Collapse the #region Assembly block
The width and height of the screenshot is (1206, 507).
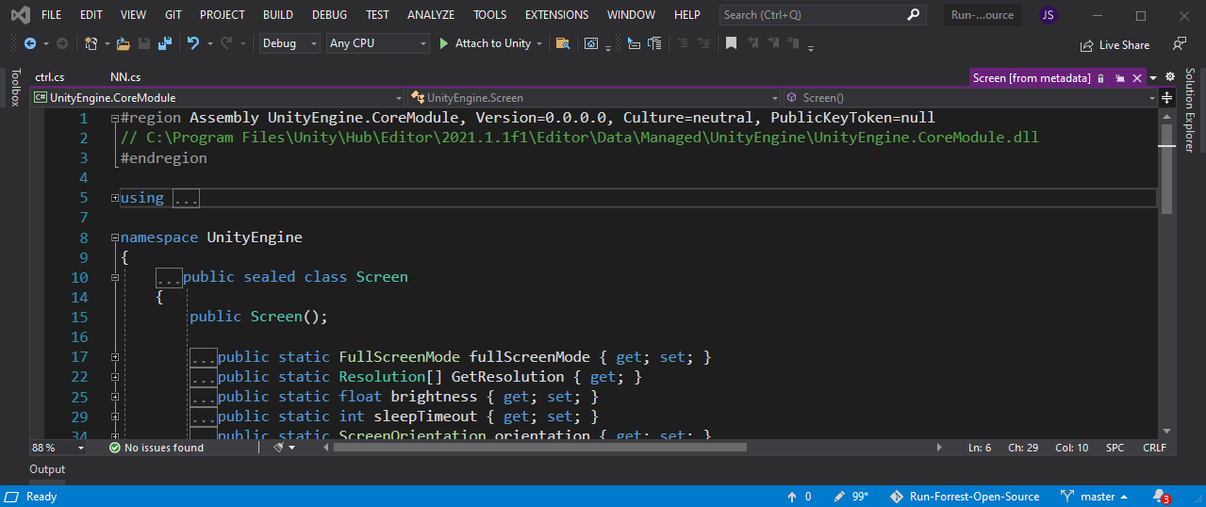click(x=114, y=118)
